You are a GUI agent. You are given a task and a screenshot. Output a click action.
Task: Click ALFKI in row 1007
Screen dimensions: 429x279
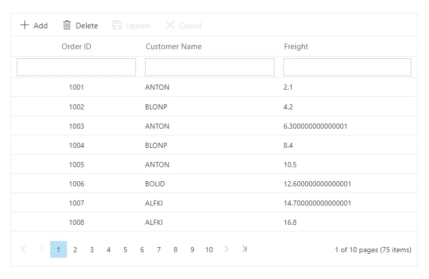coord(154,204)
